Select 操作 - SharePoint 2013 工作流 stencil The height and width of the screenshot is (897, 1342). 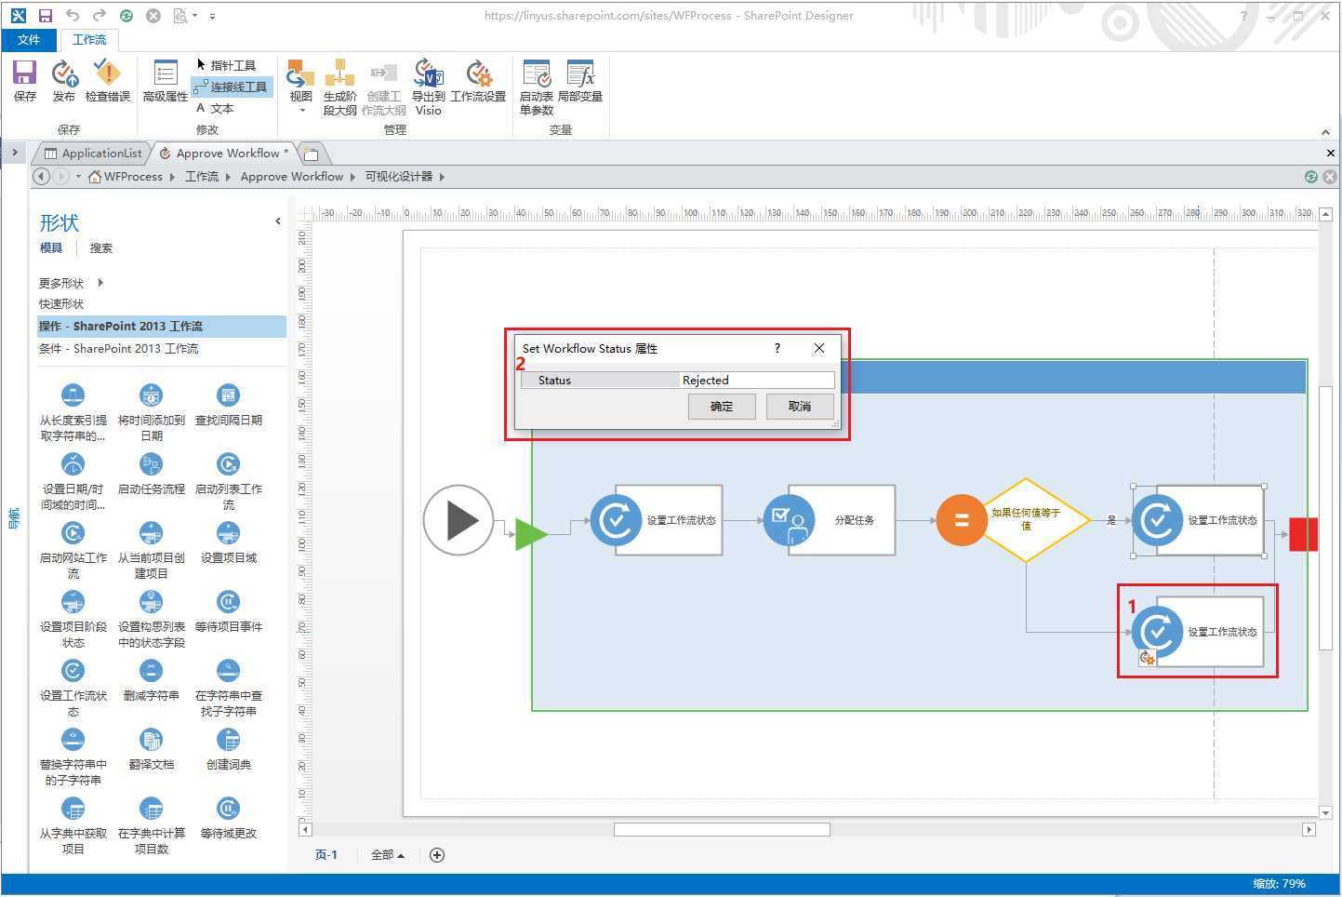162,327
